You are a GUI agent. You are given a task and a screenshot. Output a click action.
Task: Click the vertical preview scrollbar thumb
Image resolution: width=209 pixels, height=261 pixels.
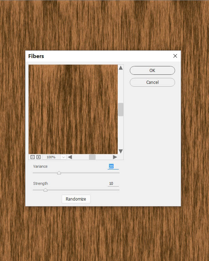click(x=121, y=109)
